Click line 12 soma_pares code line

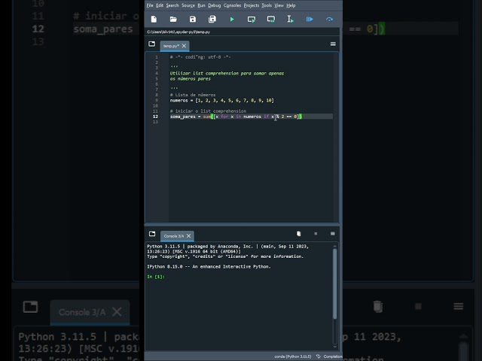click(236, 117)
